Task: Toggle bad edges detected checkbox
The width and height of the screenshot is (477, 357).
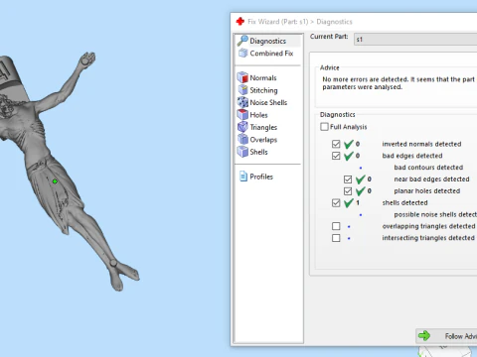Action: (x=336, y=156)
